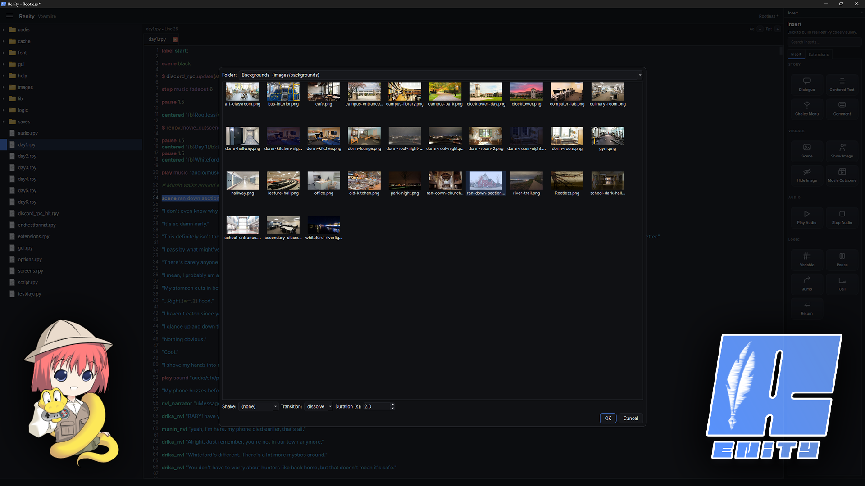The width and height of the screenshot is (865, 486).
Task: Expand the lib folder
Action: point(4,99)
